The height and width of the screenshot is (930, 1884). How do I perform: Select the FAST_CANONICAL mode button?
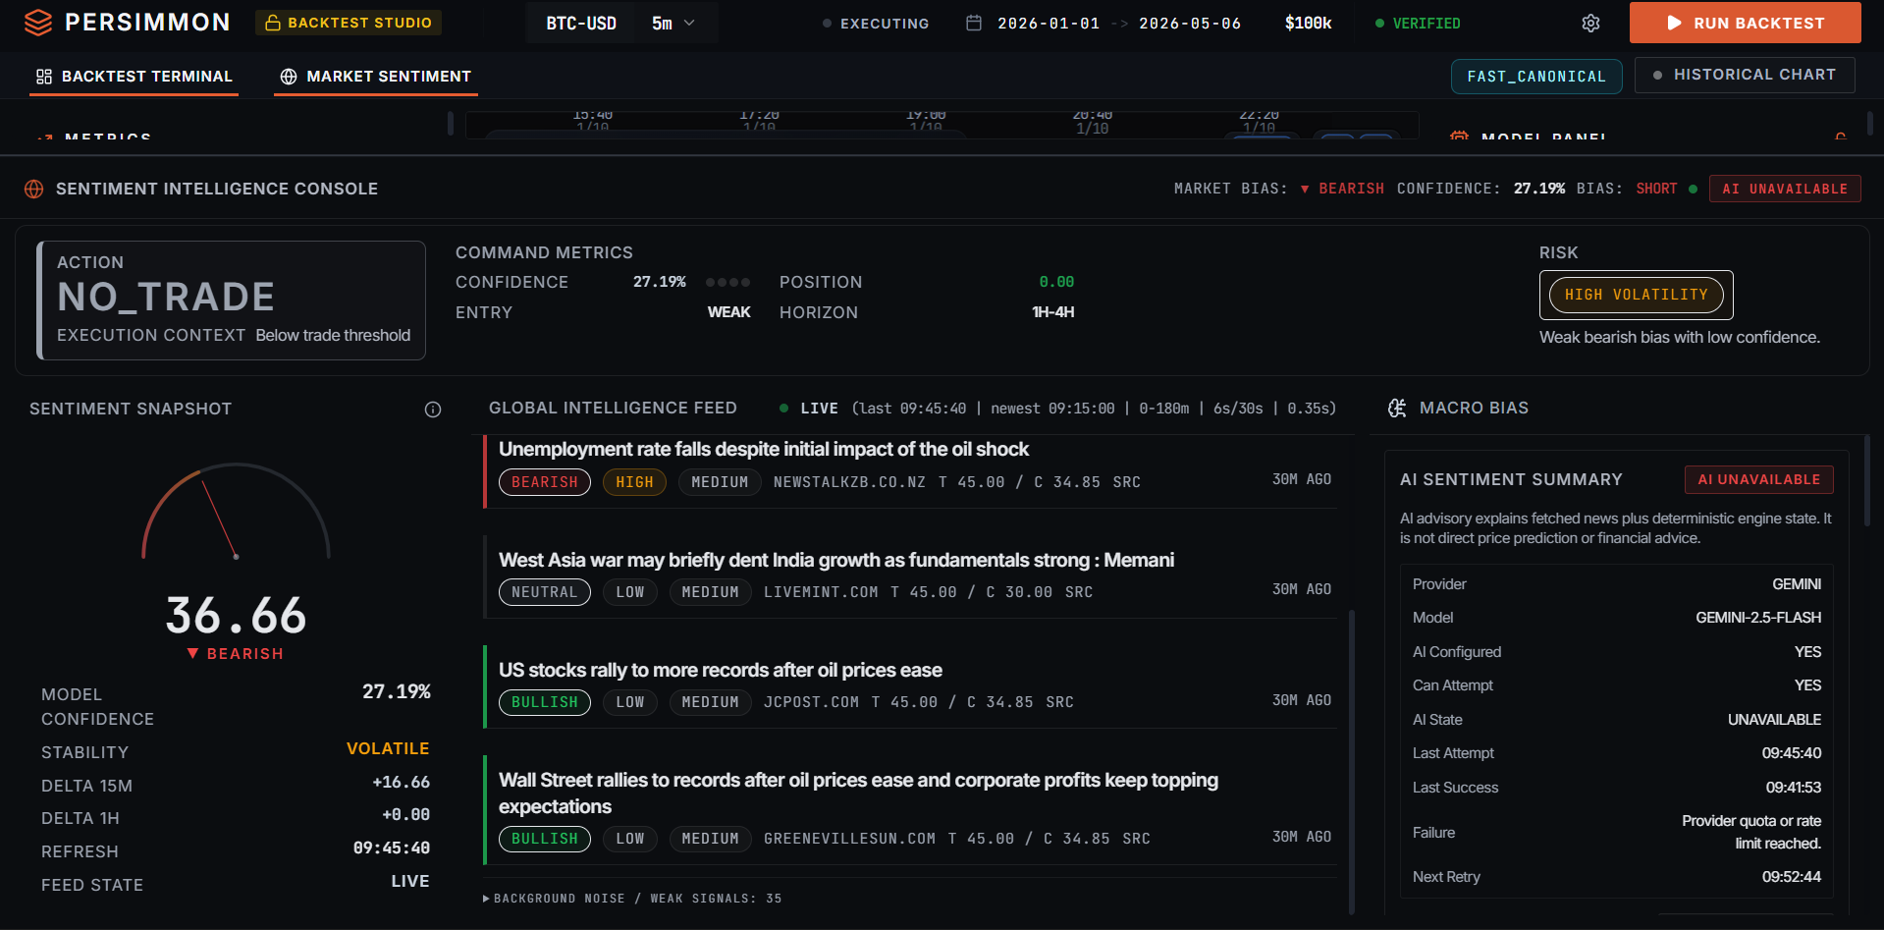[x=1536, y=76]
